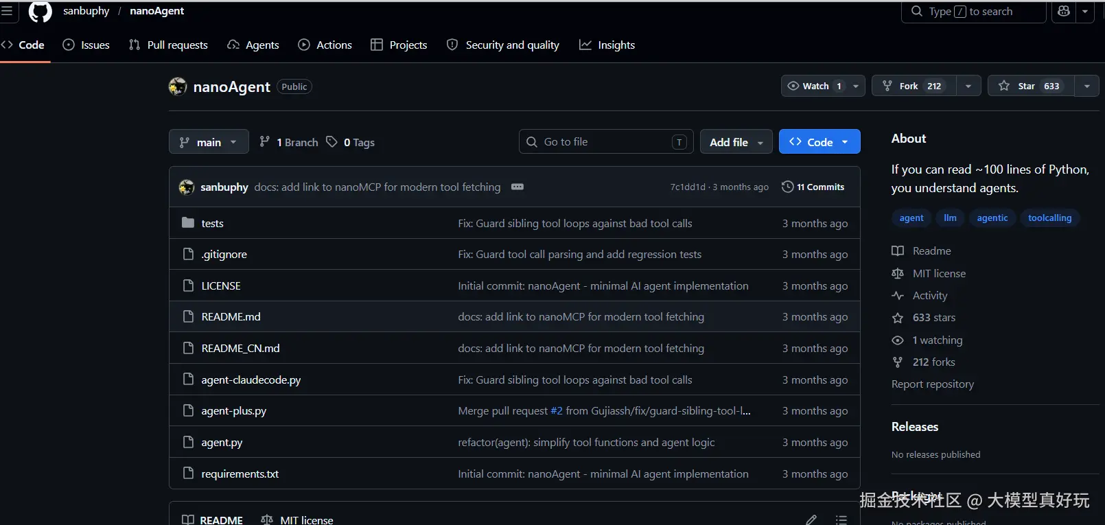Focus the 'Type / to search' field
1105x525 pixels.
coord(973,12)
